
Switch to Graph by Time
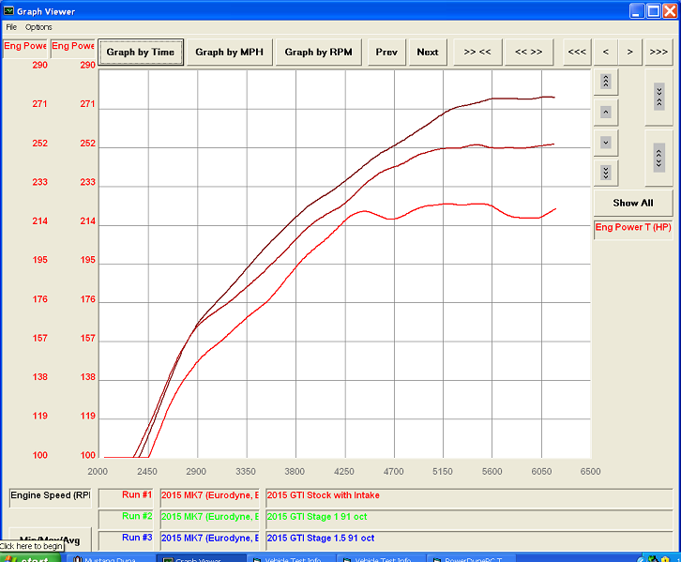[x=141, y=53]
